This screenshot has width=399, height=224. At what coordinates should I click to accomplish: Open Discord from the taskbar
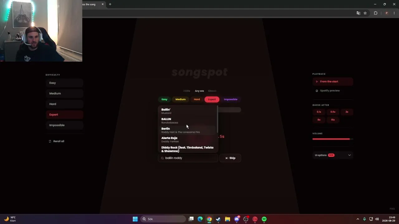[237, 219]
